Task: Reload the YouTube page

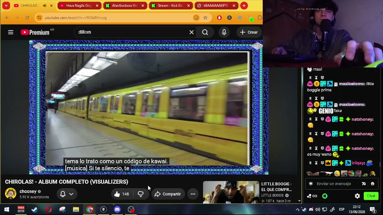Action: tap(27, 18)
